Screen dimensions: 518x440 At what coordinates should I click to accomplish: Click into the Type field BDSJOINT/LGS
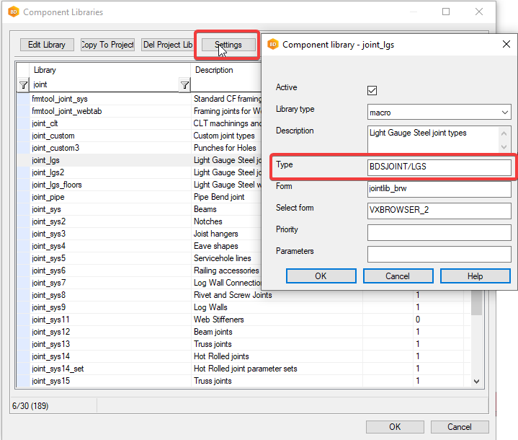click(439, 167)
